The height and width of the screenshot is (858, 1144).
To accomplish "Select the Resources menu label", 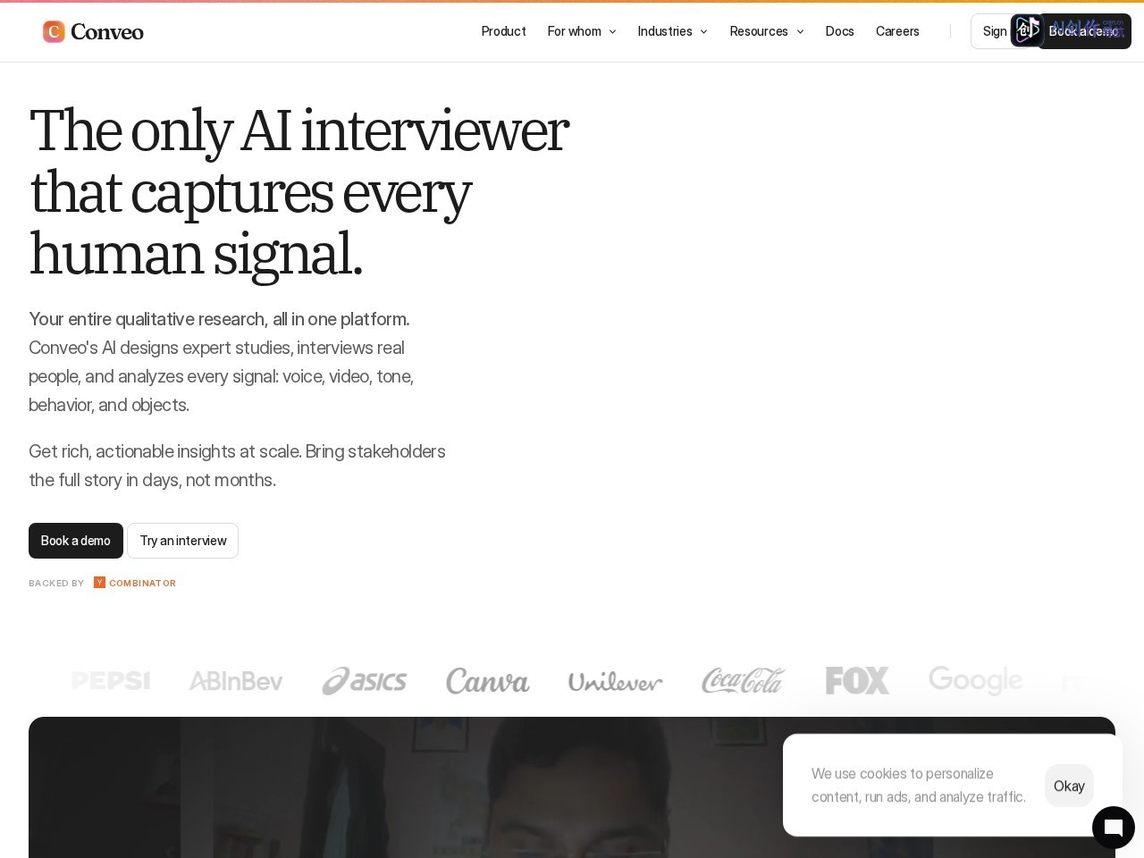I will pyautogui.click(x=759, y=31).
